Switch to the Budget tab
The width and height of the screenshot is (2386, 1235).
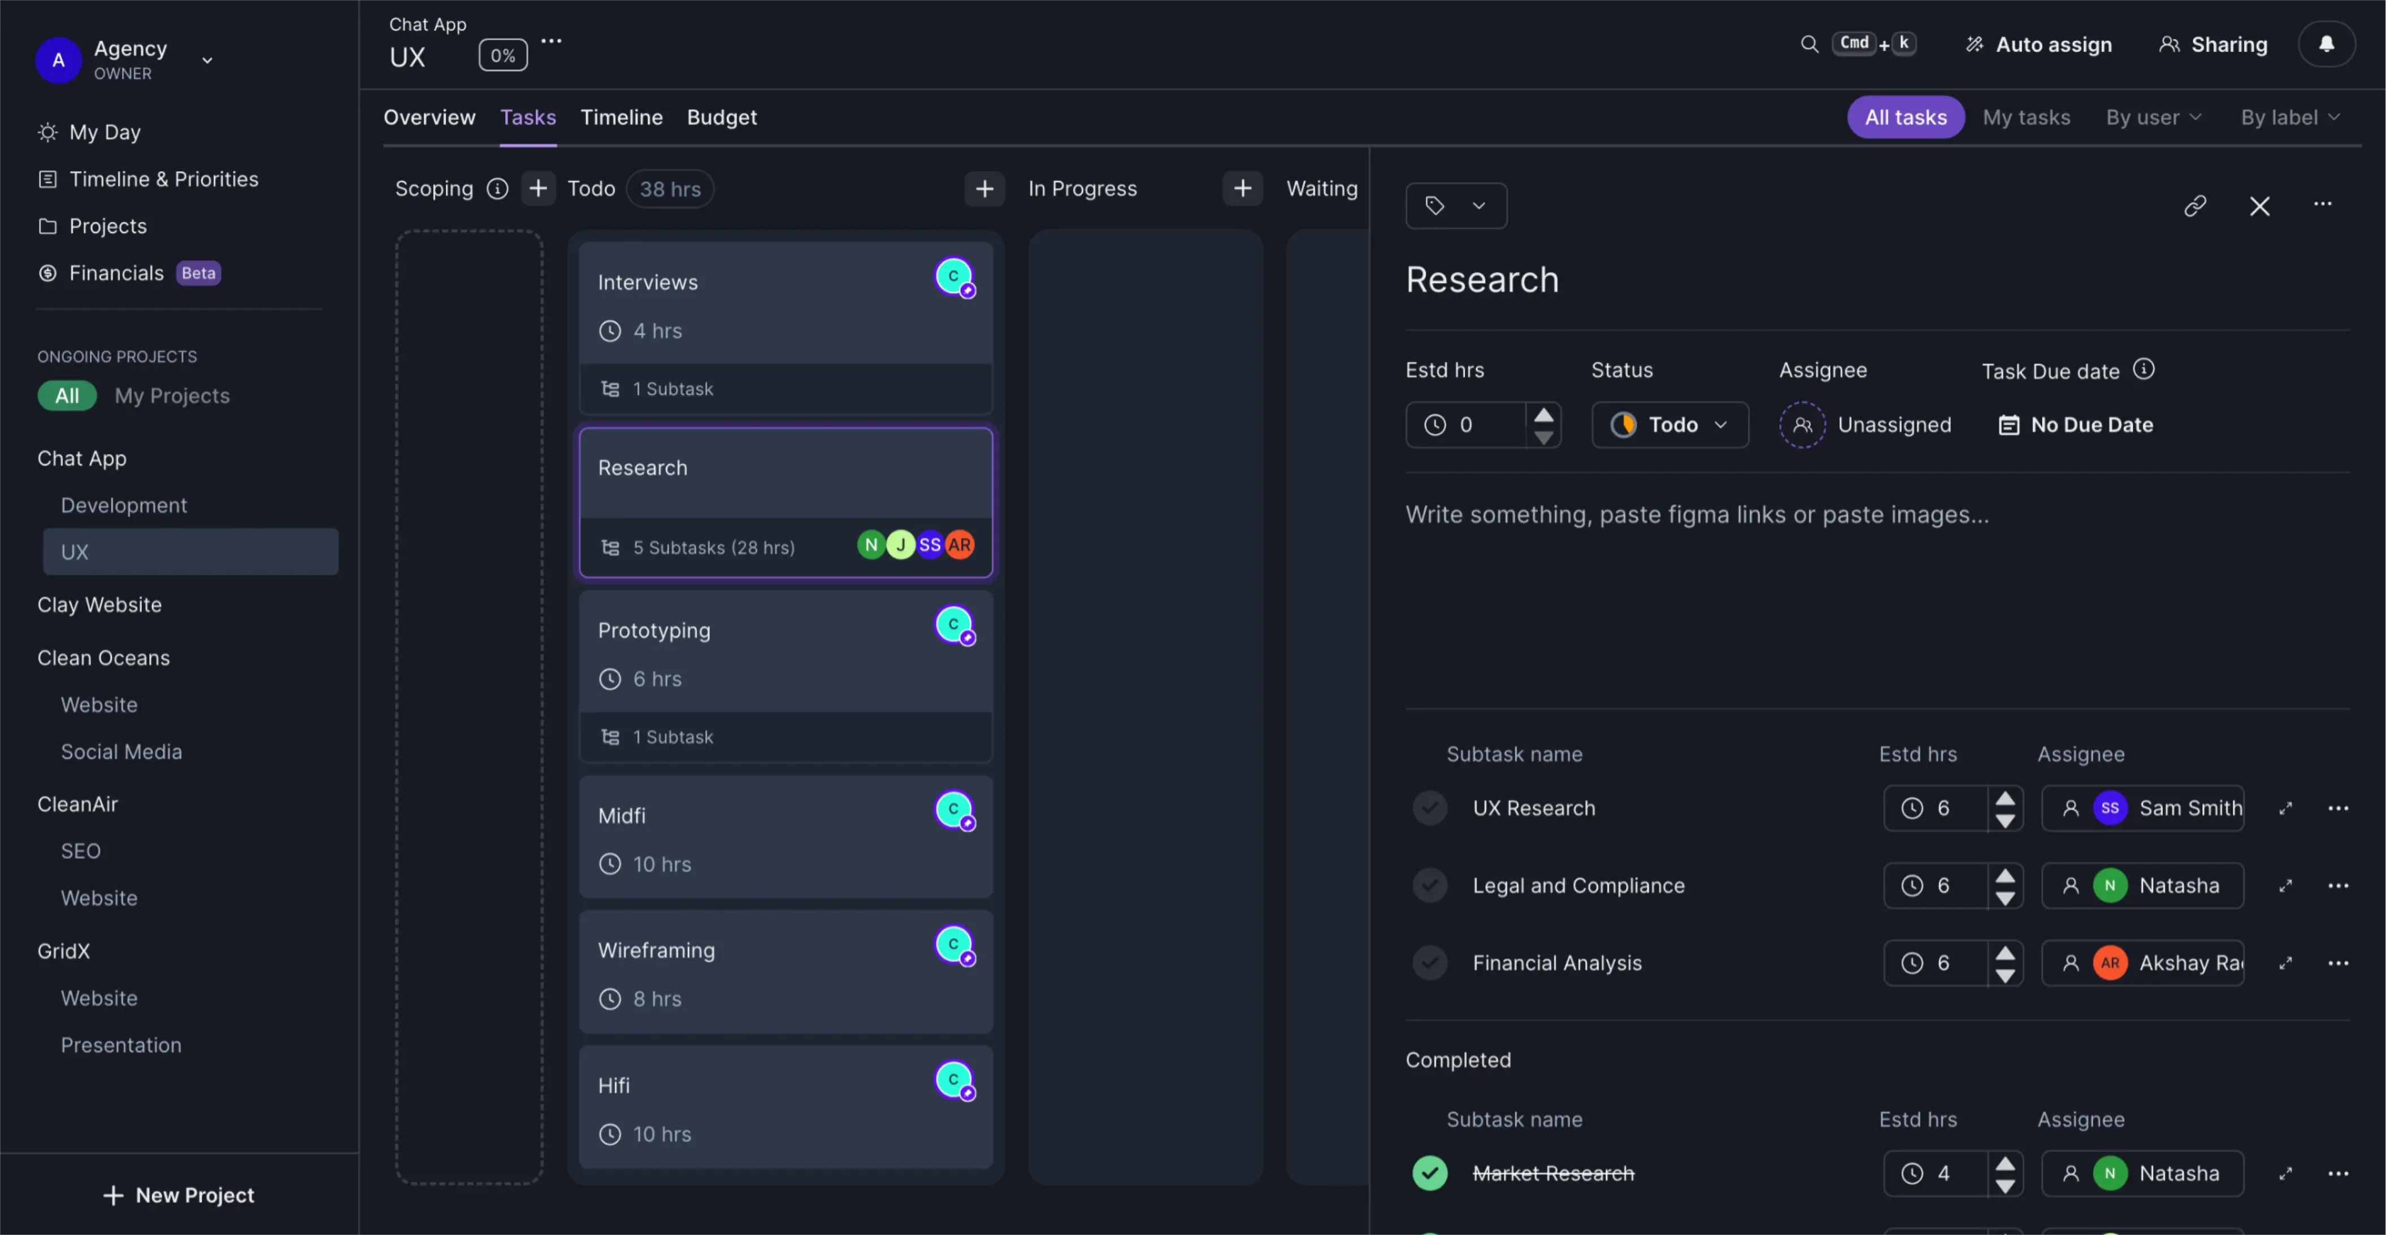pos(722,118)
